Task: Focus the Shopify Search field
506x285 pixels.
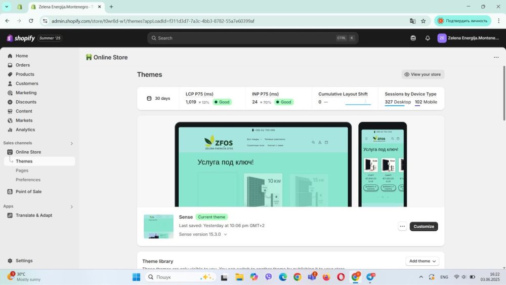Action: tap(252, 38)
